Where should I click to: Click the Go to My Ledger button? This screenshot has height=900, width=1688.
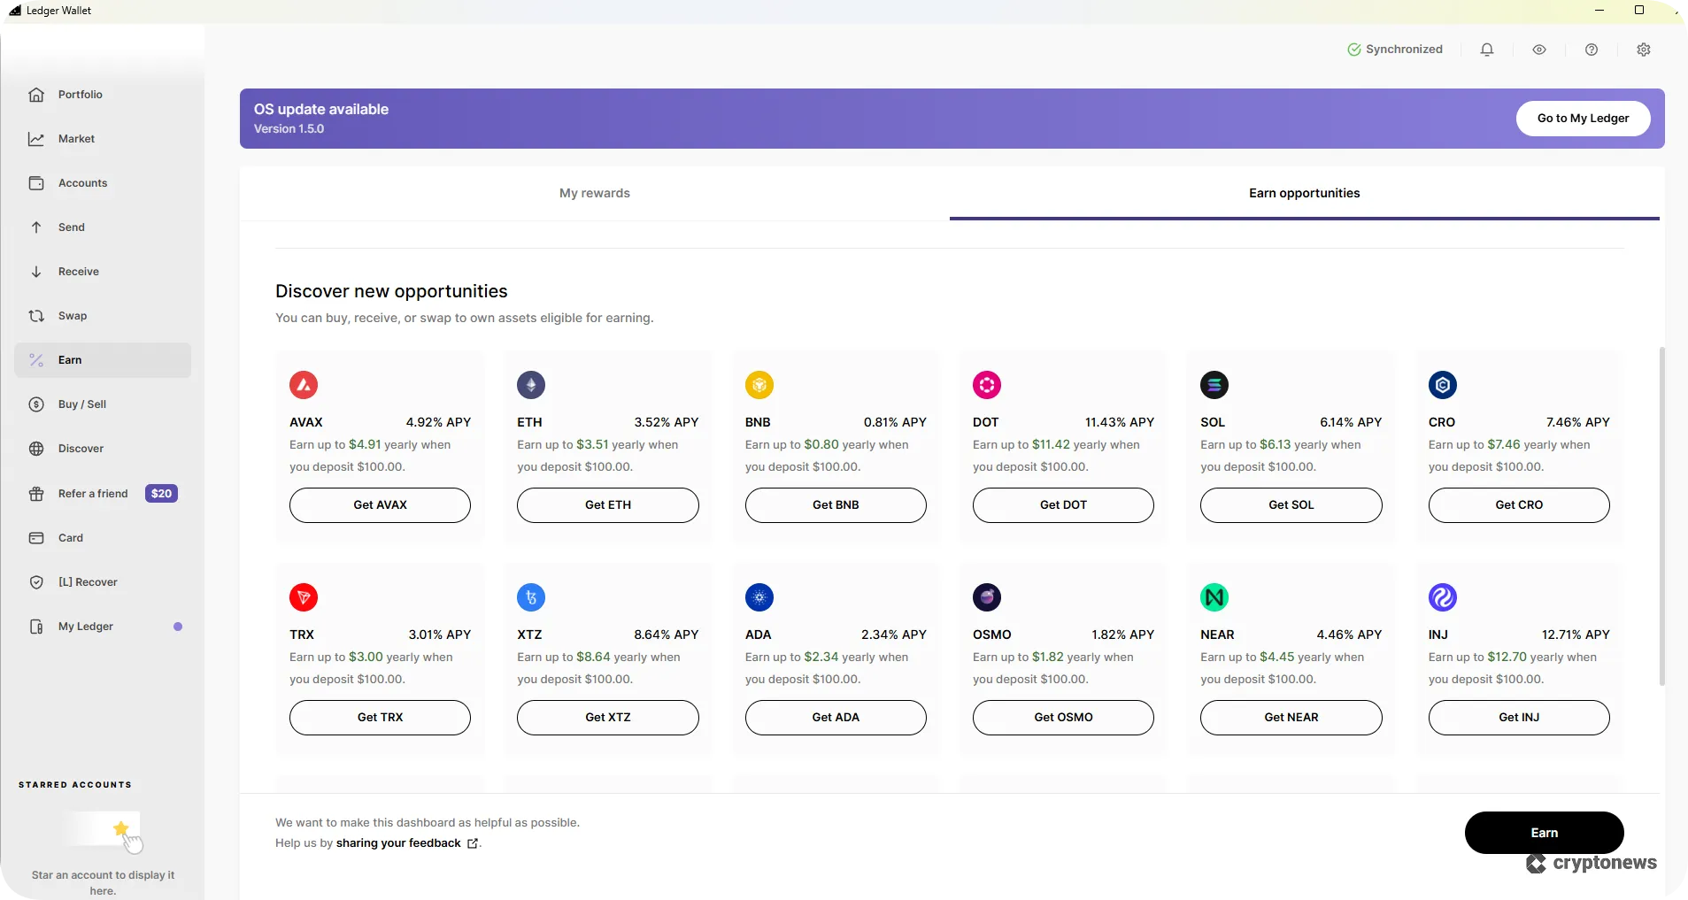click(1583, 118)
